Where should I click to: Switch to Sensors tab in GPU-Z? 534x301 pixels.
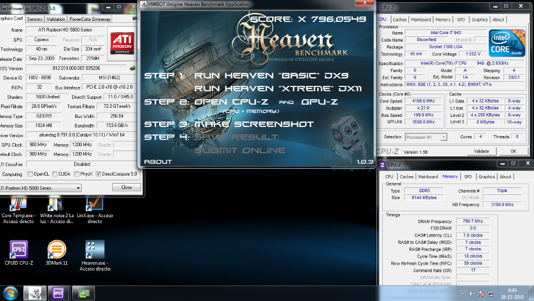click(x=35, y=19)
